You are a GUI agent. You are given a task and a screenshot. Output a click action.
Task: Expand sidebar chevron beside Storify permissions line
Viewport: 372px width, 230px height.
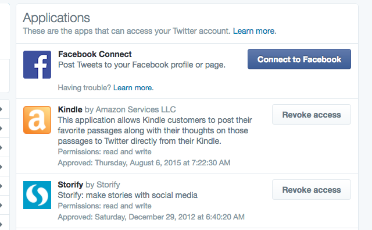[1, 205]
